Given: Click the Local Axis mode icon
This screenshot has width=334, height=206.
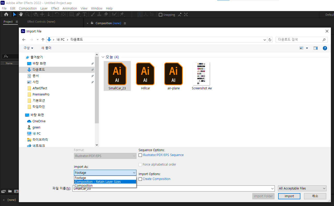Looking at the screenshot, I should coord(140,15).
